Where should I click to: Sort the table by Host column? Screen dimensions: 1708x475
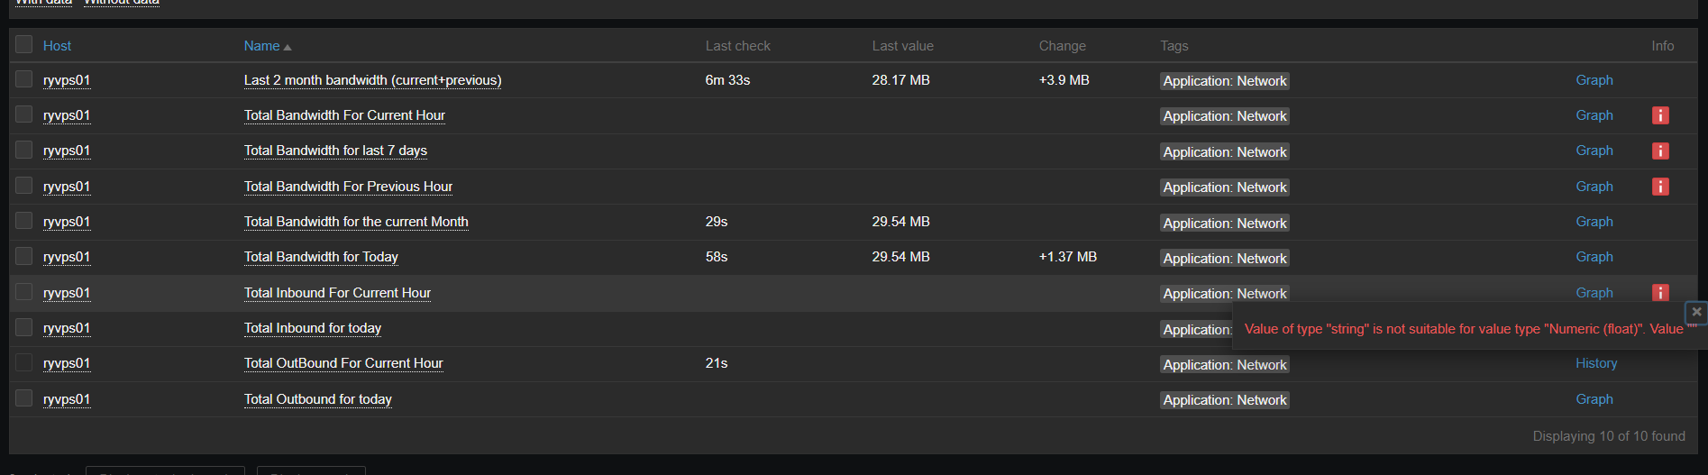[x=57, y=46]
